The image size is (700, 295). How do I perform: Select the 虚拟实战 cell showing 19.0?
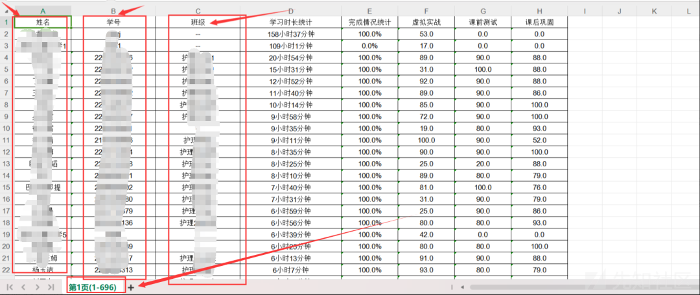click(x=426, y=128)
